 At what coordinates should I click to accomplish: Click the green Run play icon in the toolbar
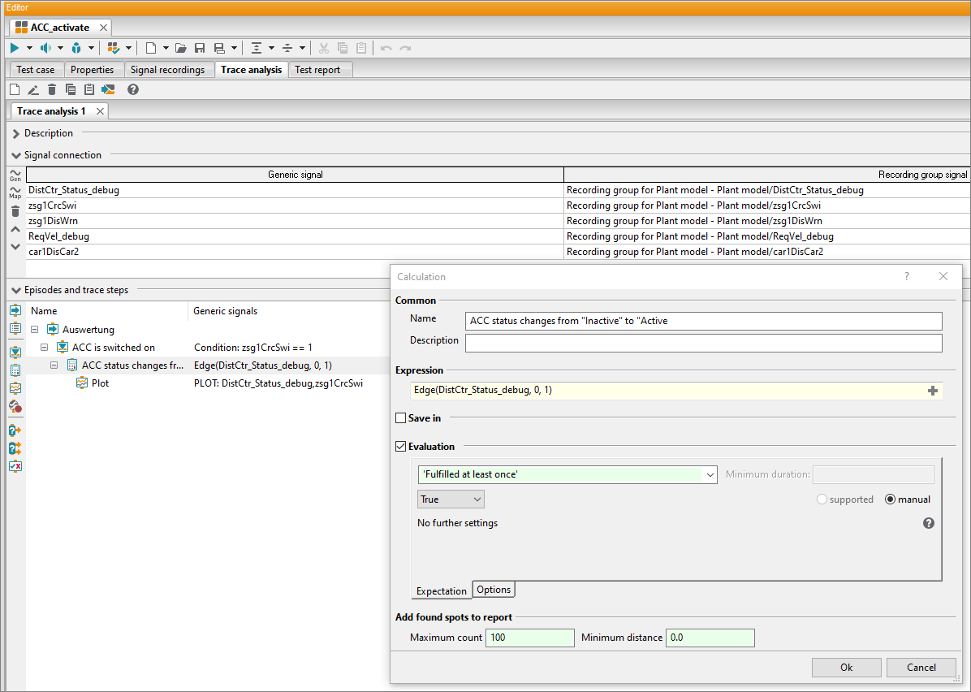point(15,48)
